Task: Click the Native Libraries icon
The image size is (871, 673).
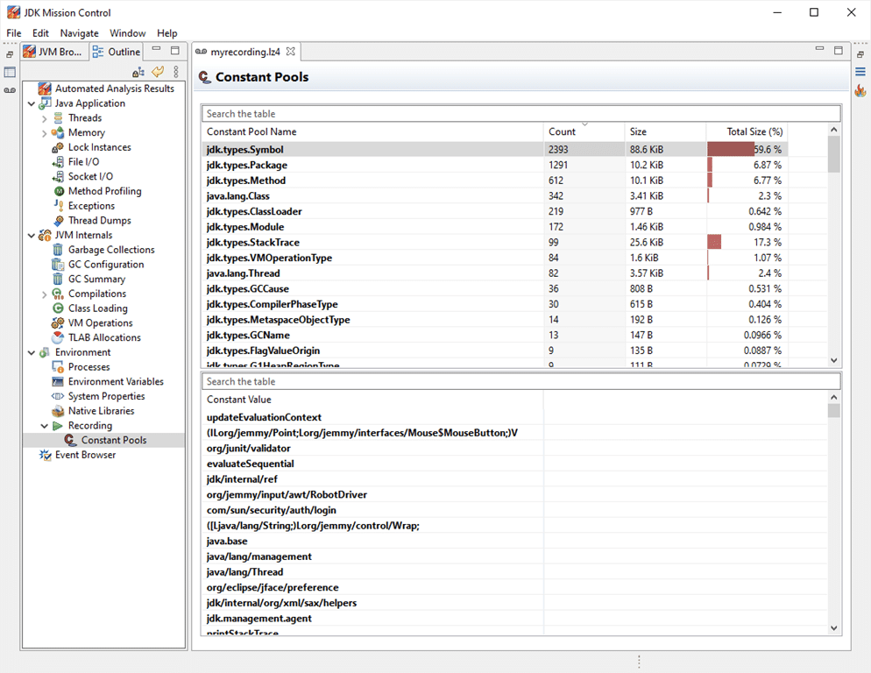Action: click(x=58, y=411)
